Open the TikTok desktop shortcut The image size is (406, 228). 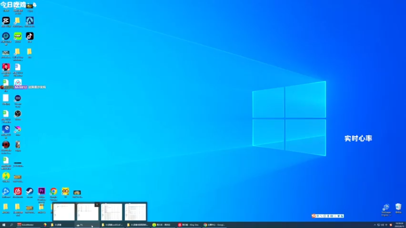click(29, 36)
